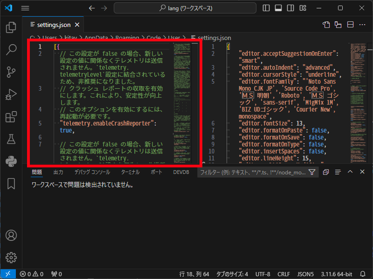The width and height of the screenshot is (373, 279).
Task: Open the Manage gear menu
Action: pyautogui.click(x=11, y=258)
